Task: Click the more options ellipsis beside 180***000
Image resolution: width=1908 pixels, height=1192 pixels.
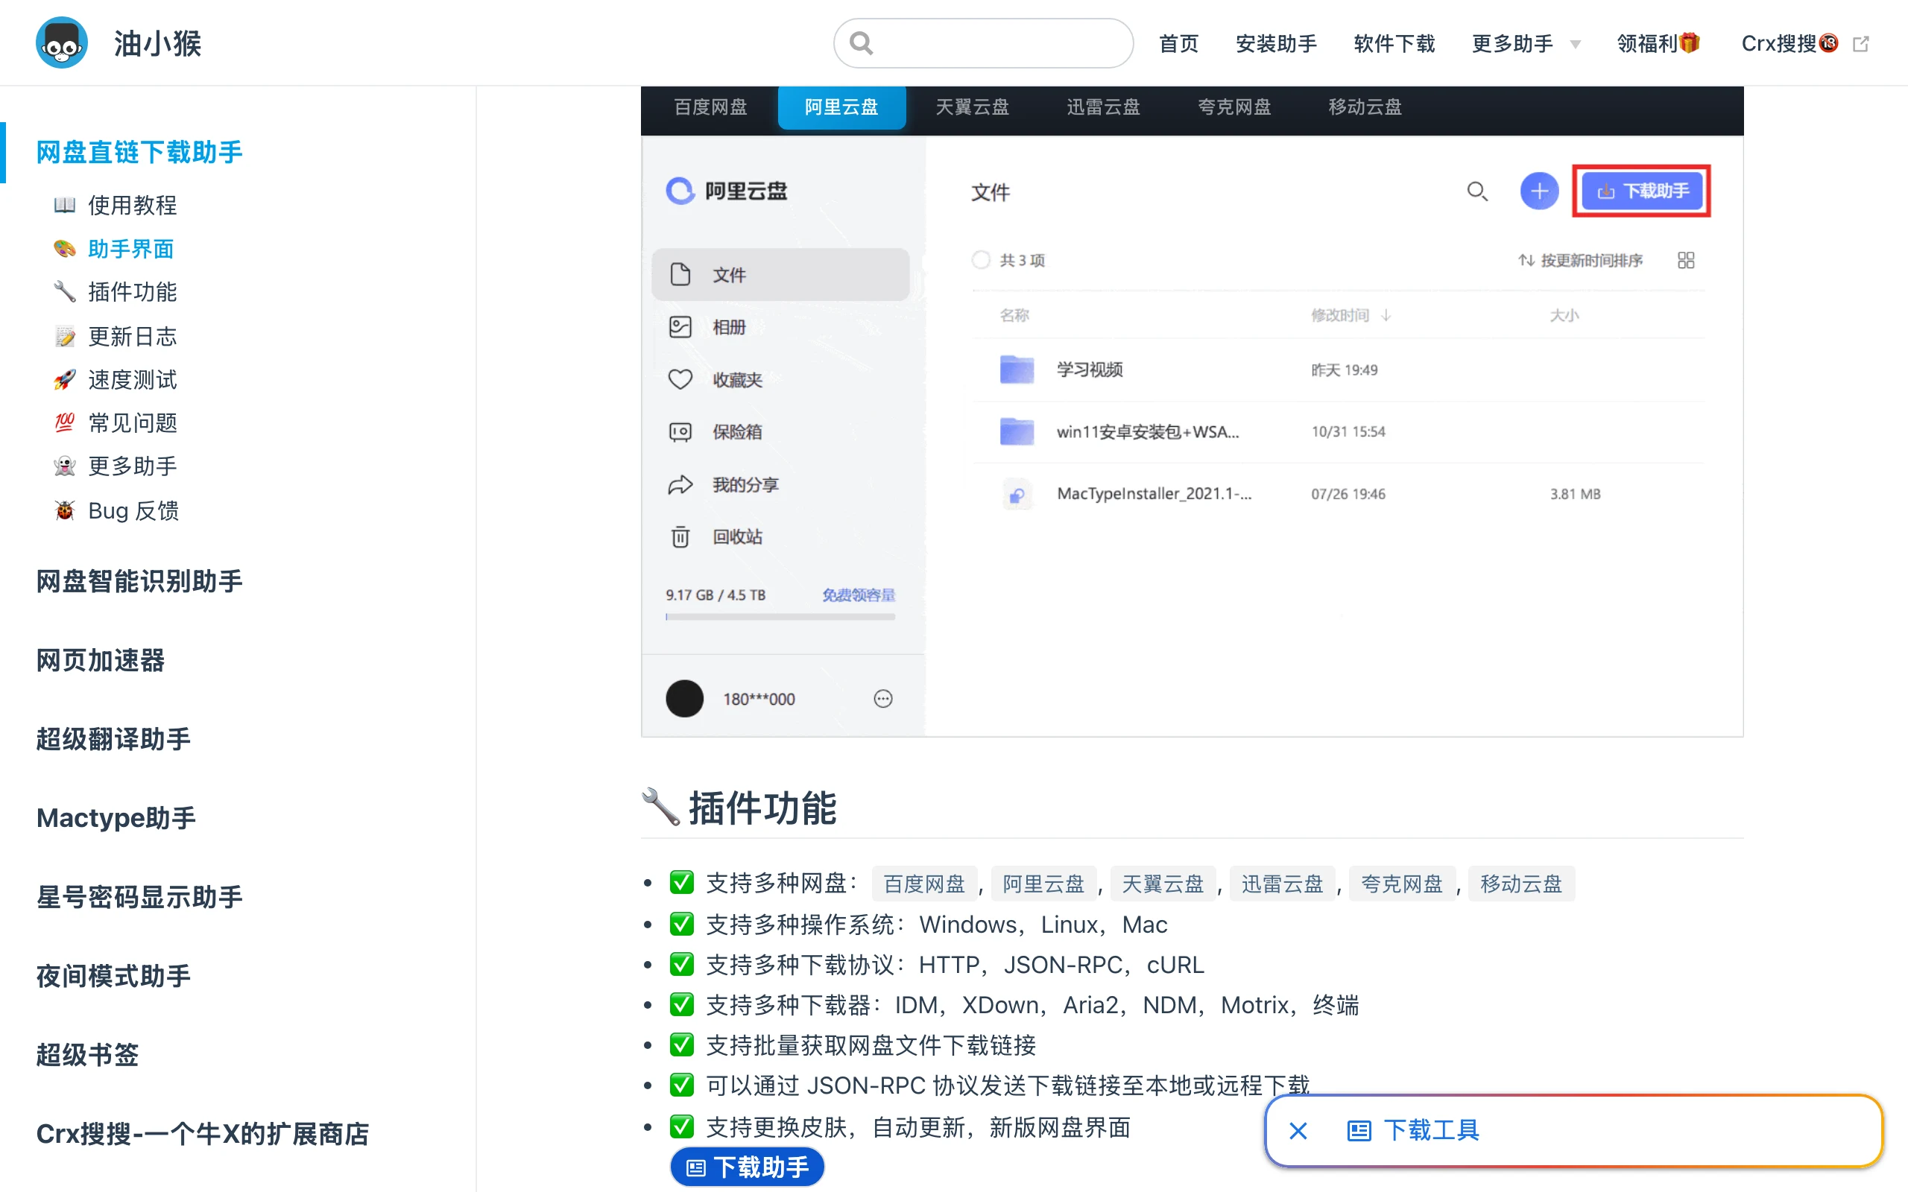Action: point(883,699)
